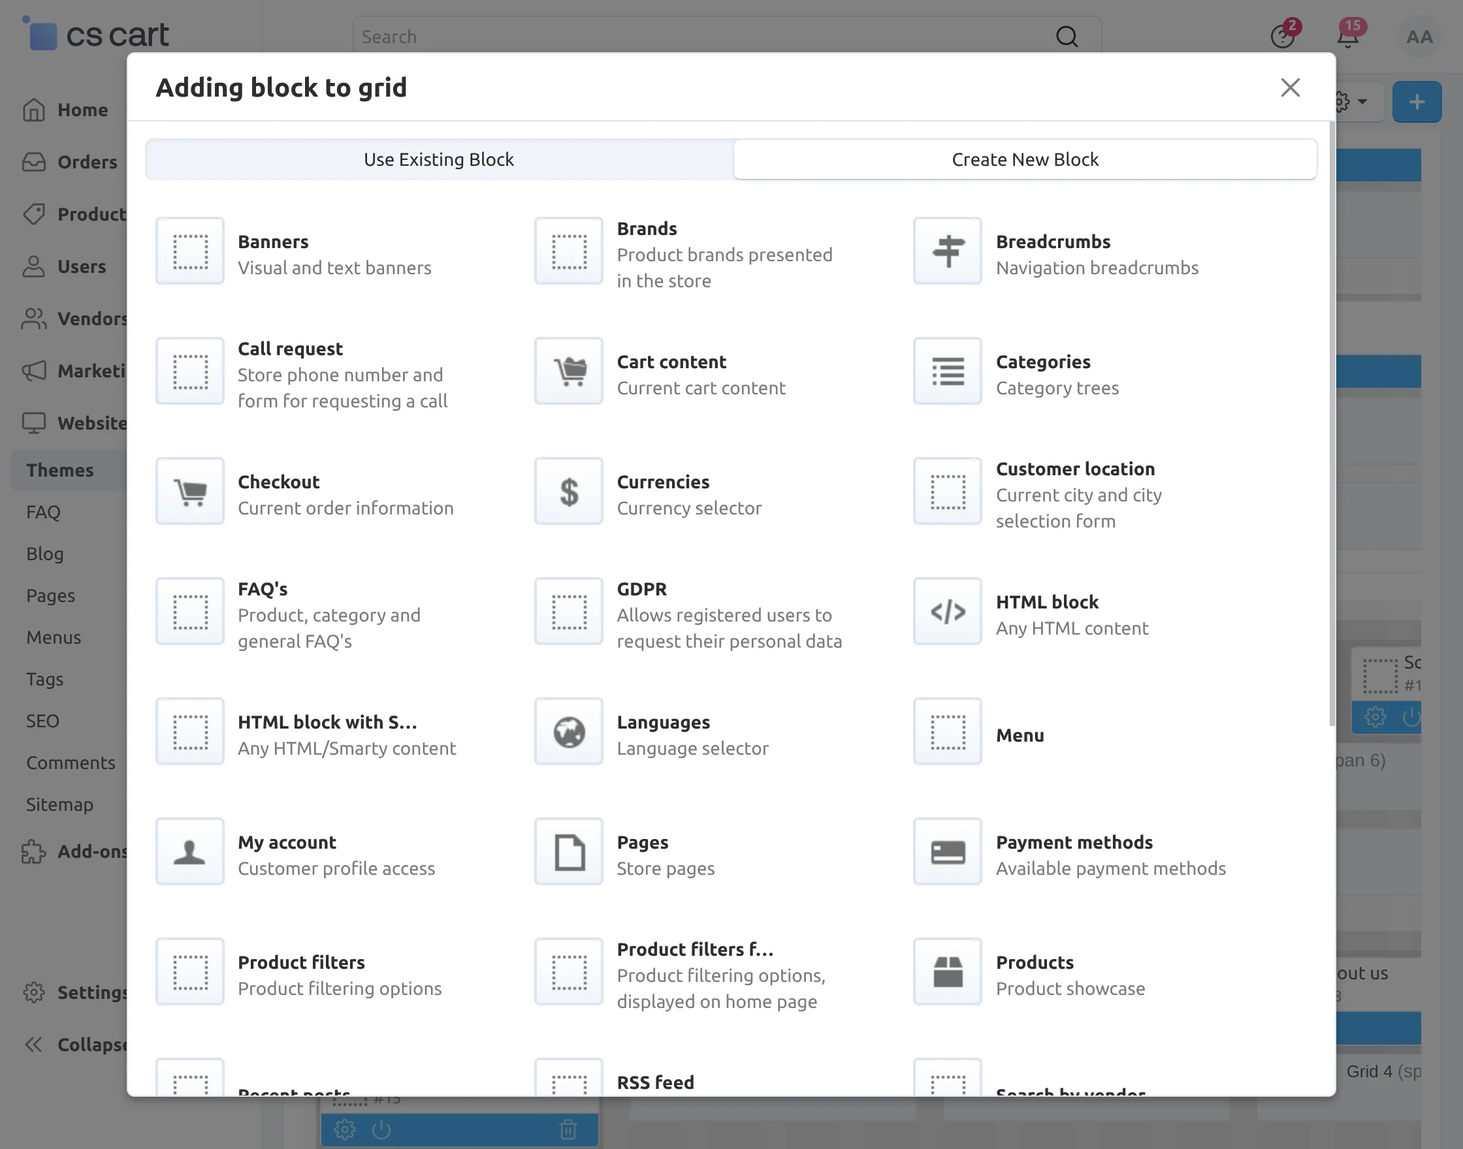Click the cs cart logo
Viewport: 1463px width, 1149px height.
pos(96,35)
